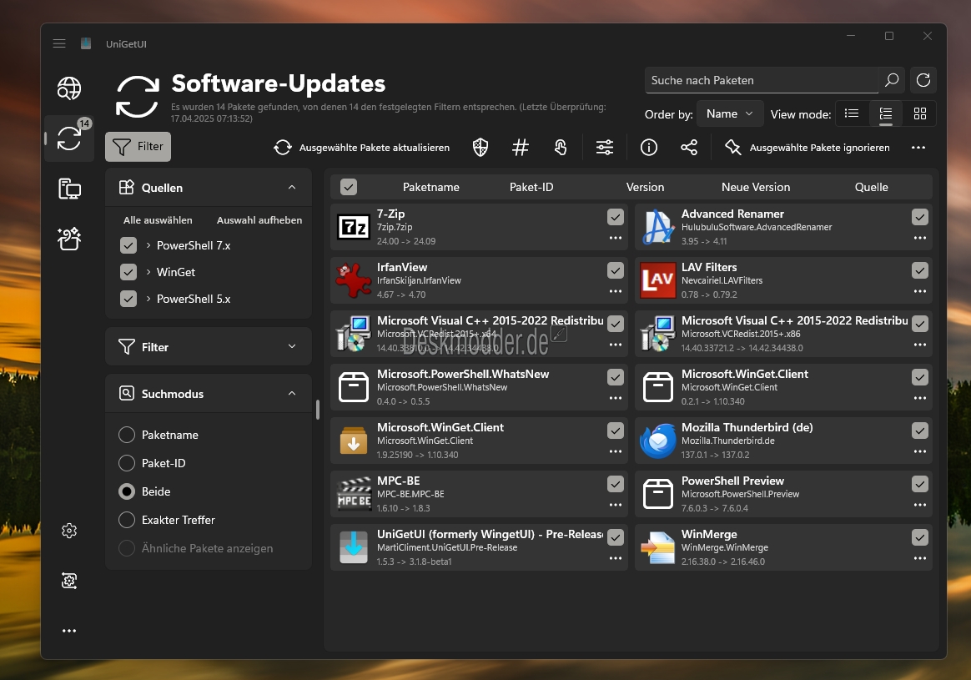The image size is (971, 680).
Task: Uncheck the PowerShell 5.x source
Action: click(x=128, y=299)
